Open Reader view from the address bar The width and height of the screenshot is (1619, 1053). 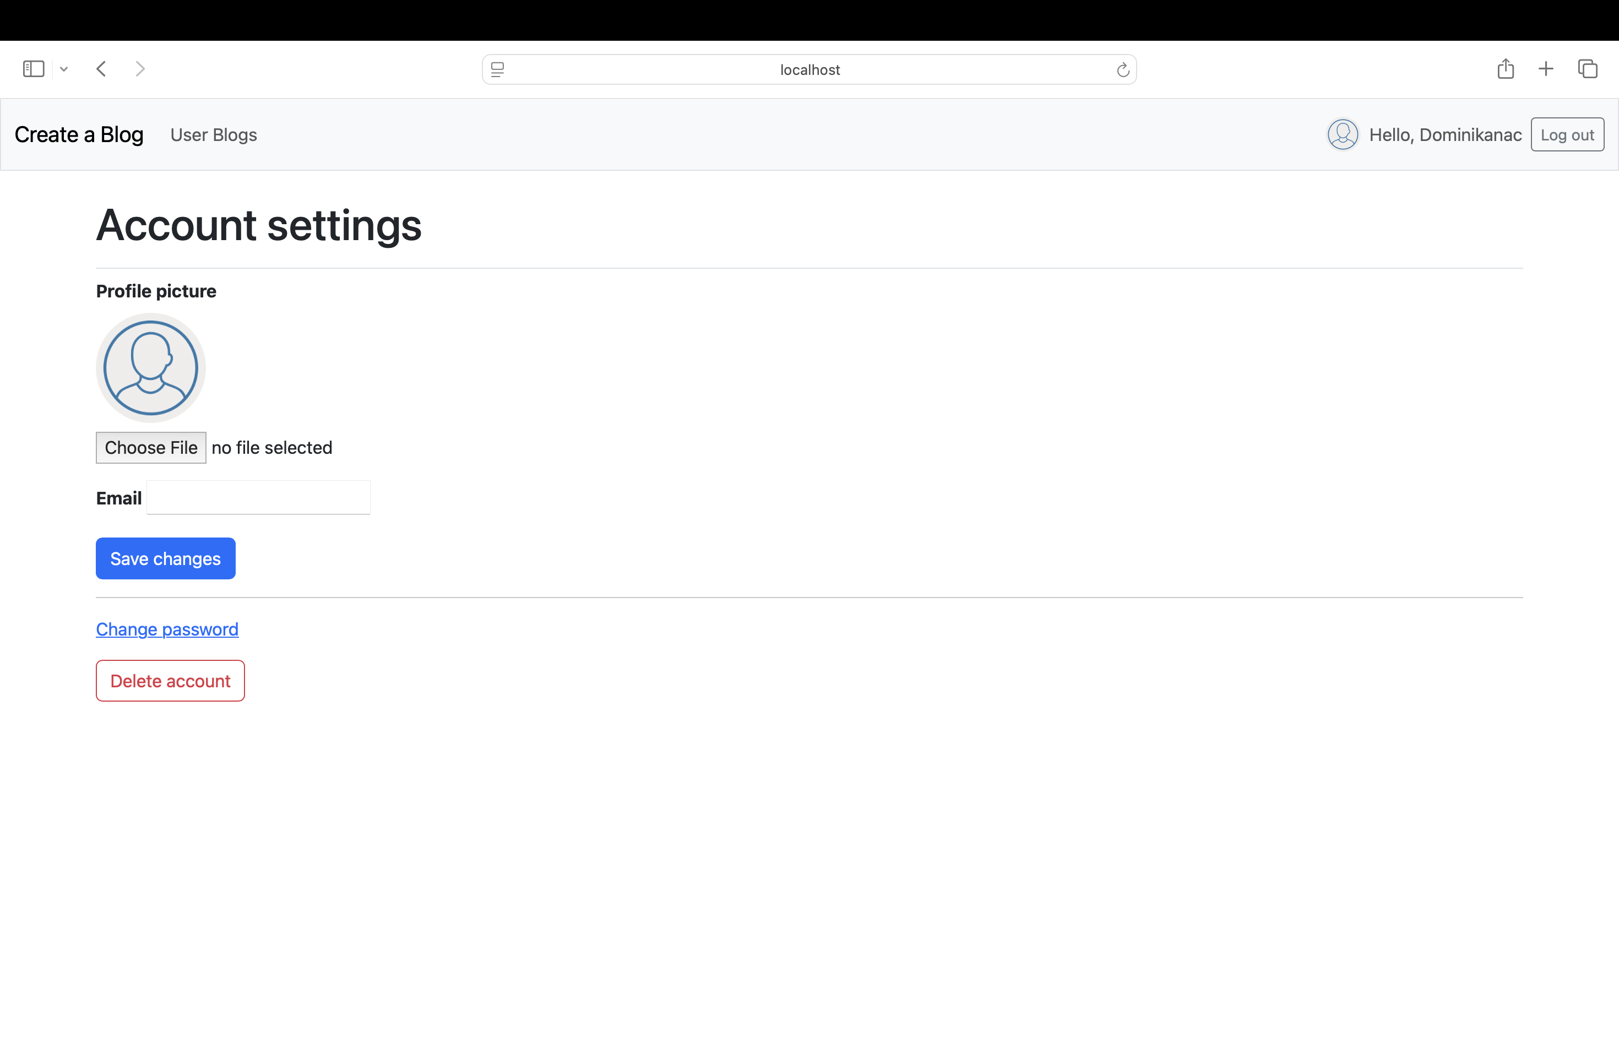(497, 69)
